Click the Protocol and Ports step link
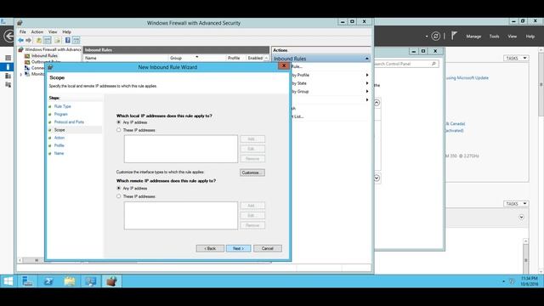 point(69,122)
